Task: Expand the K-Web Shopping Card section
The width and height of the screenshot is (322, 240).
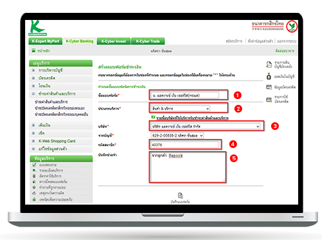Action: (x=33, y=141)
